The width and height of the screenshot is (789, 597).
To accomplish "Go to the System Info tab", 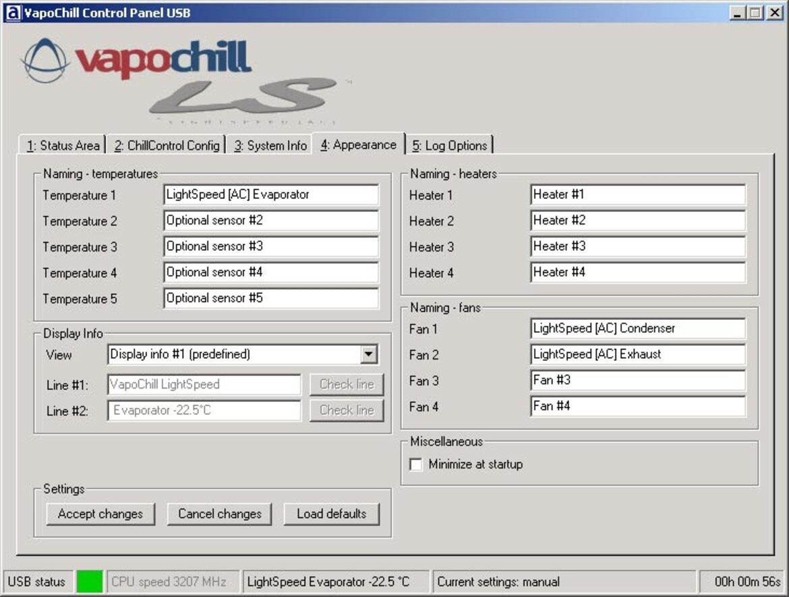I will click(270, 146).
